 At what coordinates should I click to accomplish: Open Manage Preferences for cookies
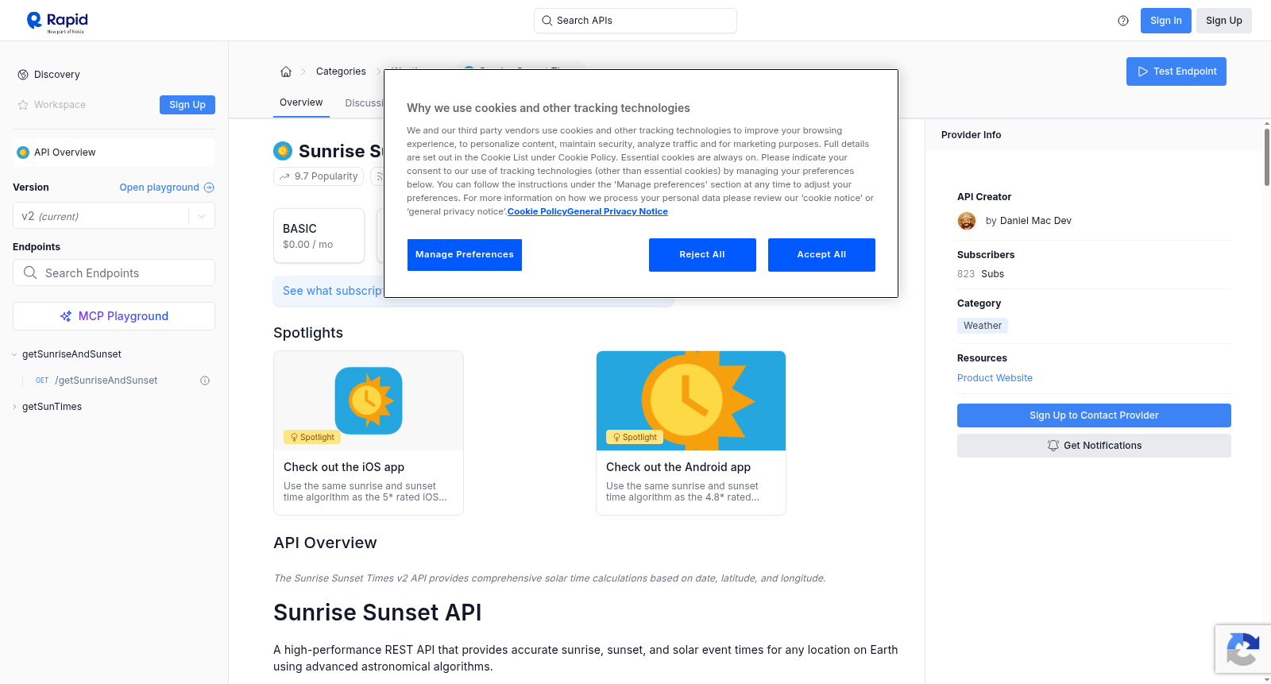click(465, 255)
